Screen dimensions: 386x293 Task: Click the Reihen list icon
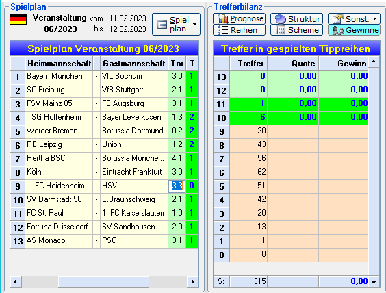point(223,30)
